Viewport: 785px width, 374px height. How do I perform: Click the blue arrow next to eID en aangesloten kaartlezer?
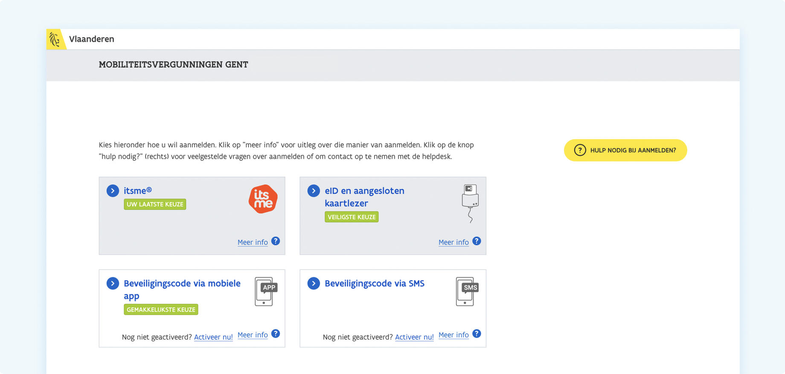pos(314,191)
